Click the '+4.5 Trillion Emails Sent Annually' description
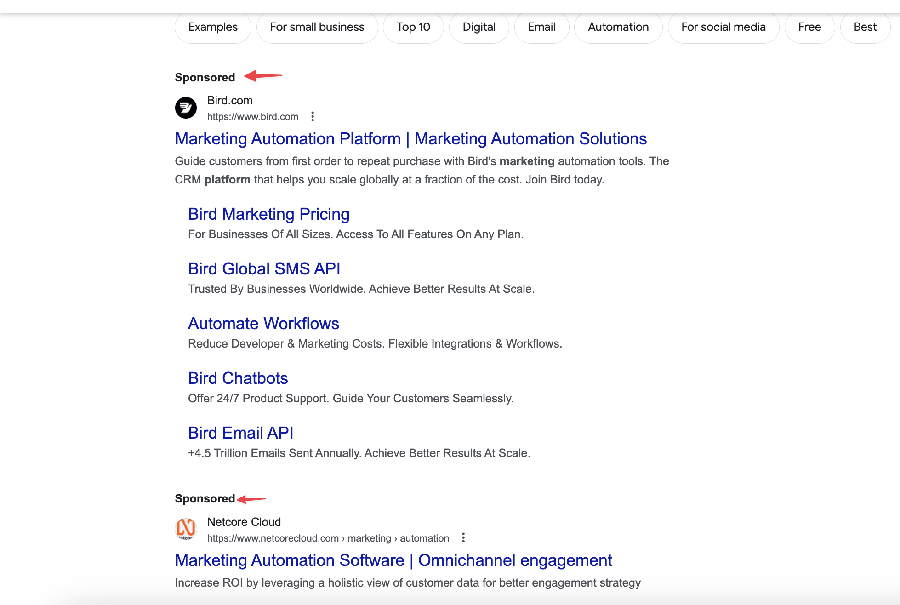This screenshot has height=605, width=900. [x=359, y=453]
